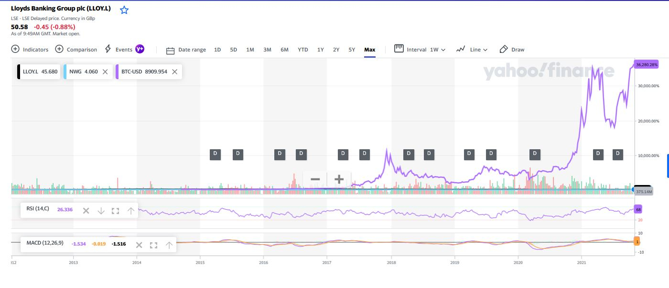The width and height of the screenshot is (669, 288).
Task: Click the RSI value 26.336
Action: 65,209
